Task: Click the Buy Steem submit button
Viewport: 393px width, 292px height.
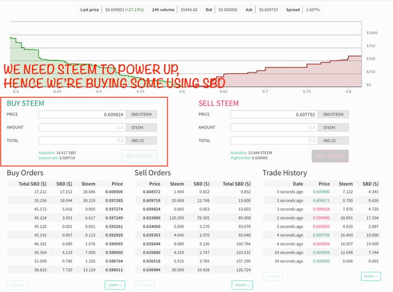Action: 139,156
